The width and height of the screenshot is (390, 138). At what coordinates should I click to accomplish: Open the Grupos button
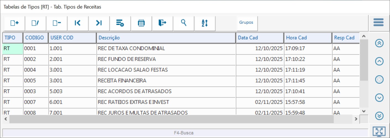point(246,23)
